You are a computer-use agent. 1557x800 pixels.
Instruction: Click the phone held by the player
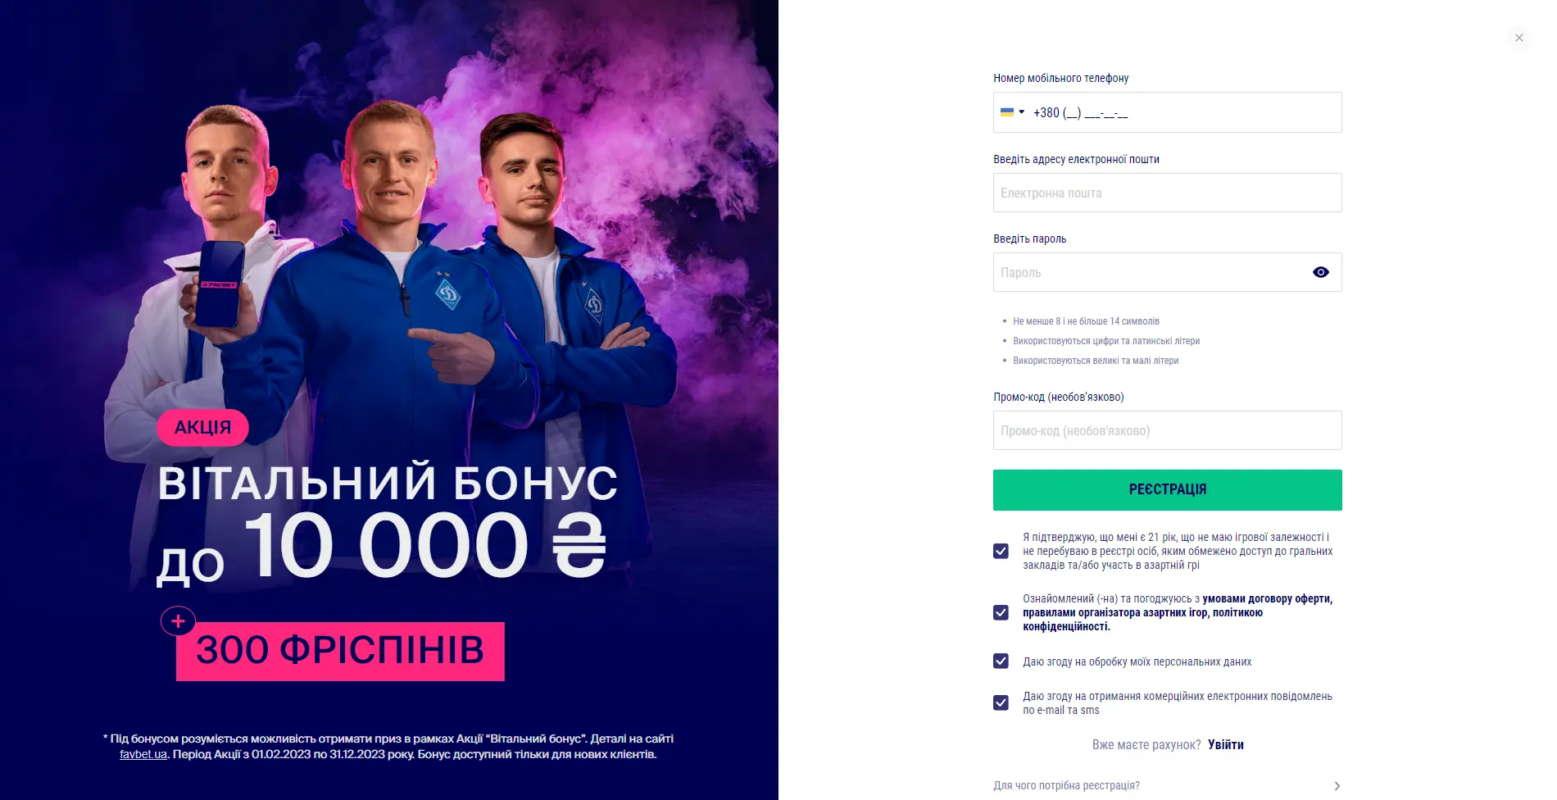click(x=219, y=284)
